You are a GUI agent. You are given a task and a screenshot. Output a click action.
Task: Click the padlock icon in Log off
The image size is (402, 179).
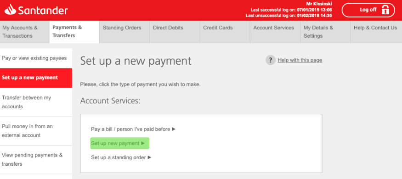click(385, 10)
